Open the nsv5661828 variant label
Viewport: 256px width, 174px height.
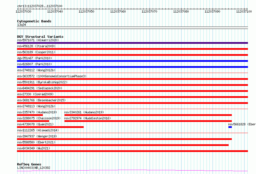[242, 124]
